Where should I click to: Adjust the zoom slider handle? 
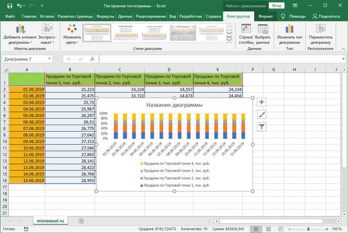point(308,229)
